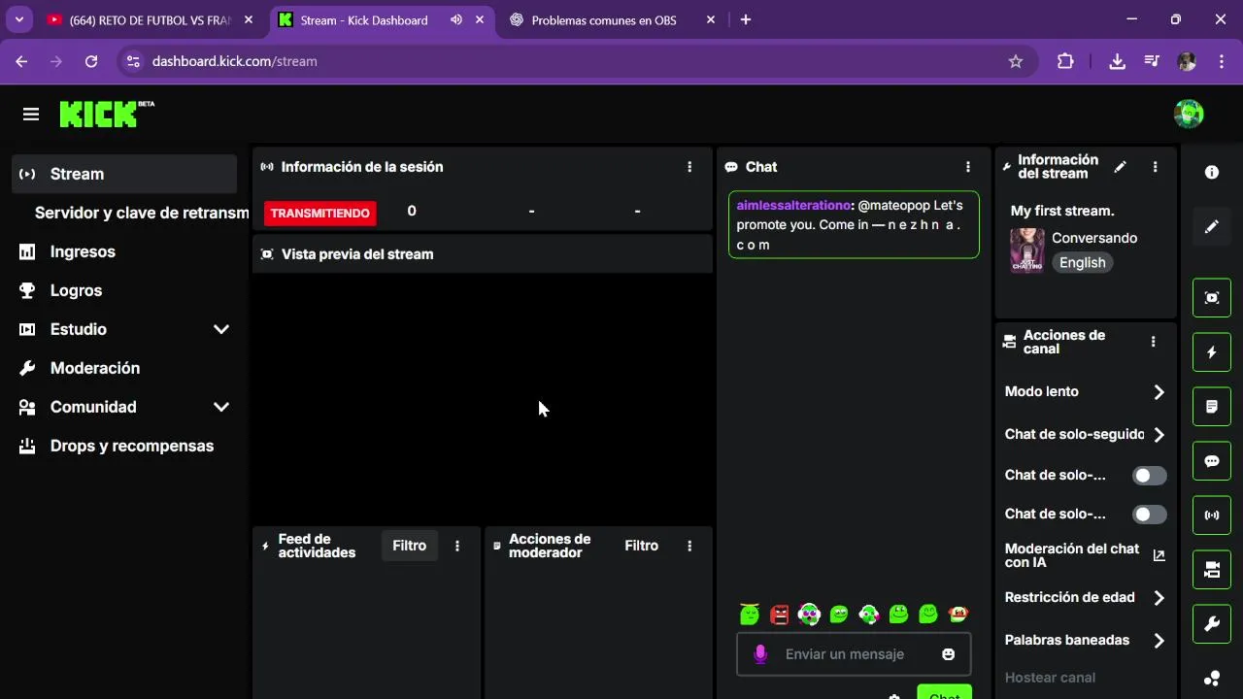1243x699 pixels.
Task: Open Feed de actividades three-dot menu
Action: click(457, 546)
